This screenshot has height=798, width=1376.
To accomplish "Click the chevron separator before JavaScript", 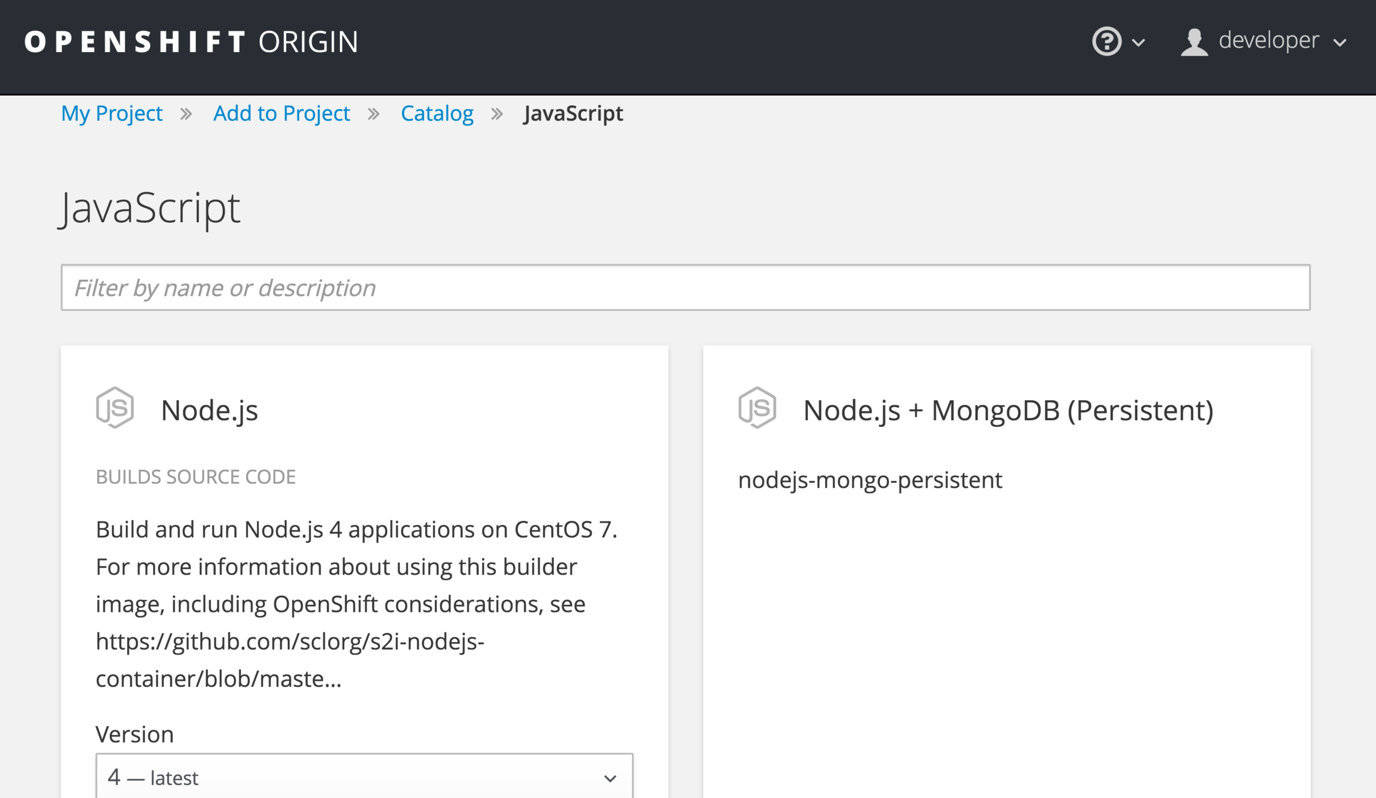I will 497,113.
